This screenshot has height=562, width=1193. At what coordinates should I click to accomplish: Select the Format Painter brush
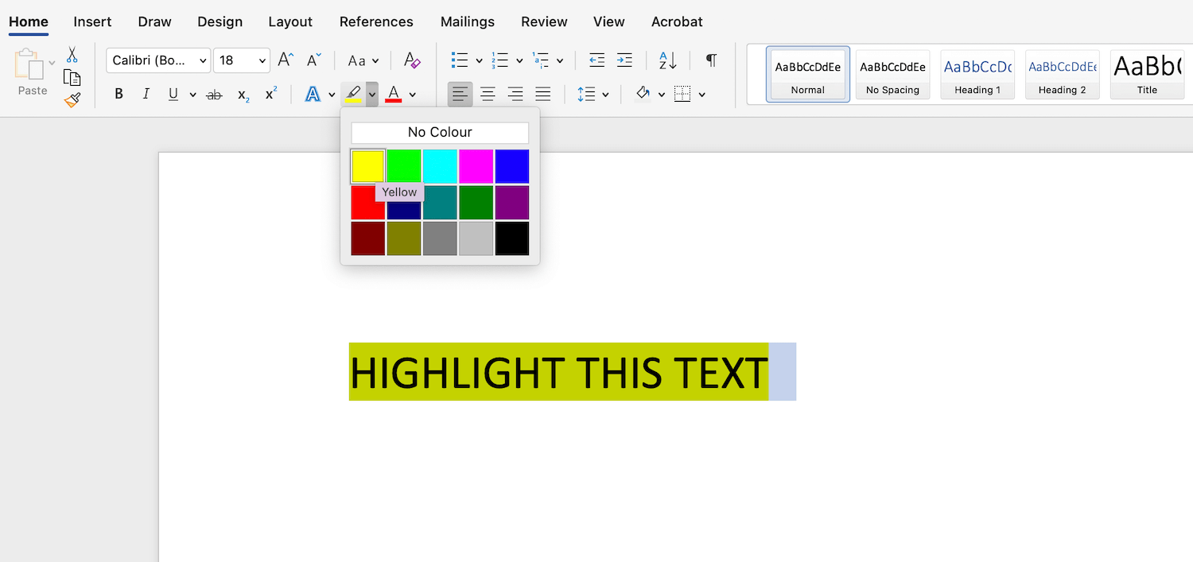pyautogui.click(x=72, y=99)
